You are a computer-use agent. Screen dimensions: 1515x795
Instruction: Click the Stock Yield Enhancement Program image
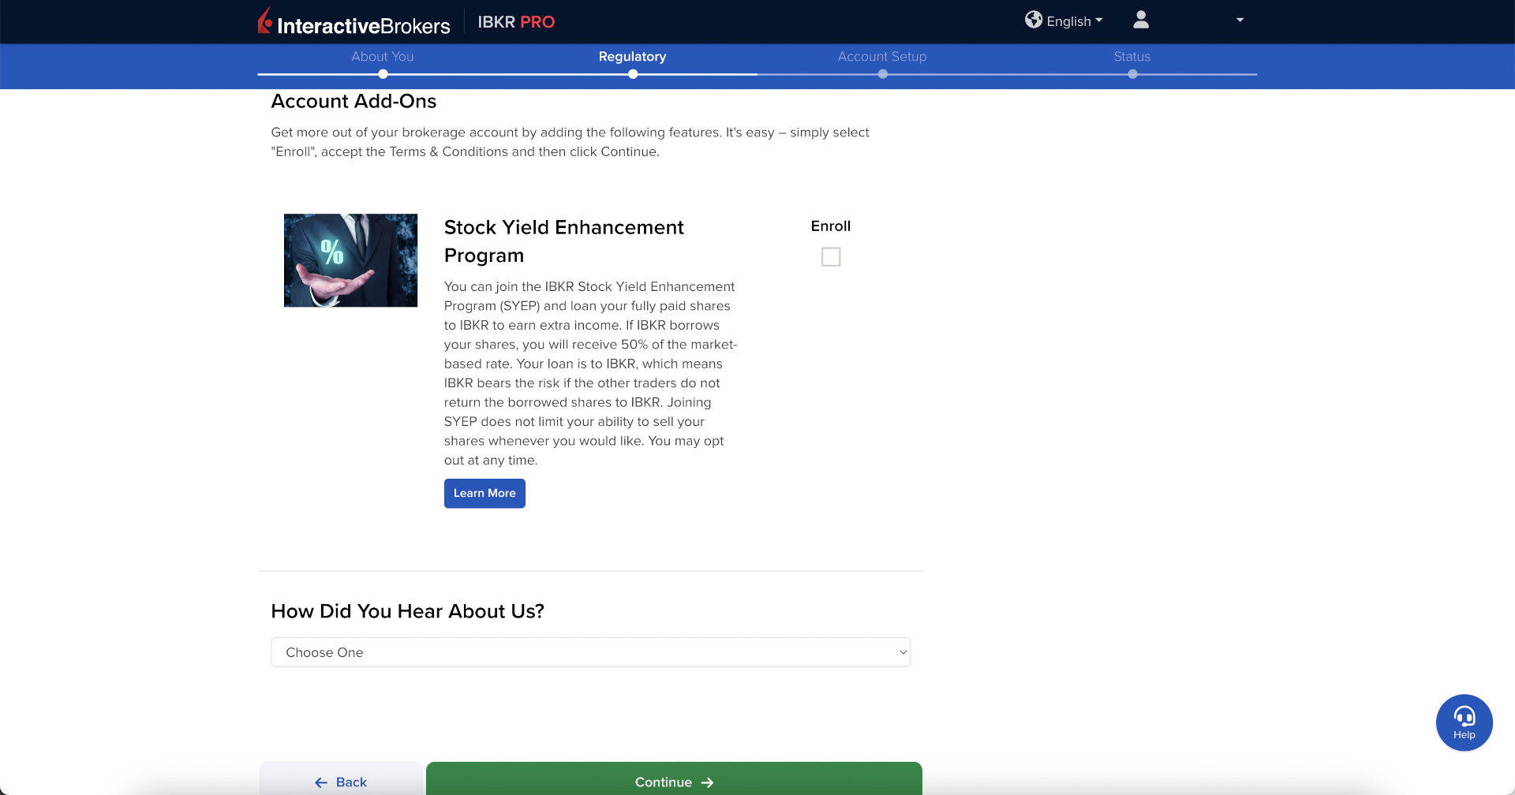pyautogui.click(x=350, y=260)
